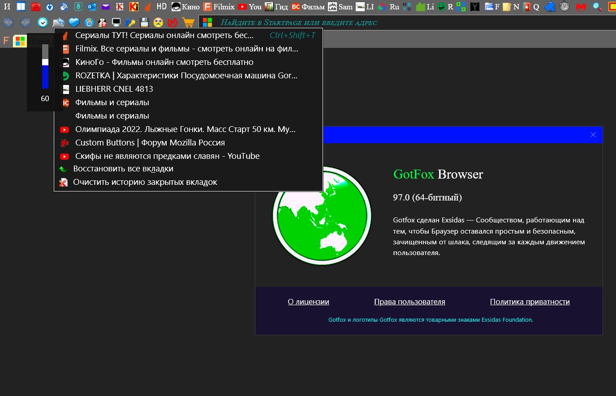616x396 pixels.
Task: Click the orange 'F' pinned tab
Action: 6,41
